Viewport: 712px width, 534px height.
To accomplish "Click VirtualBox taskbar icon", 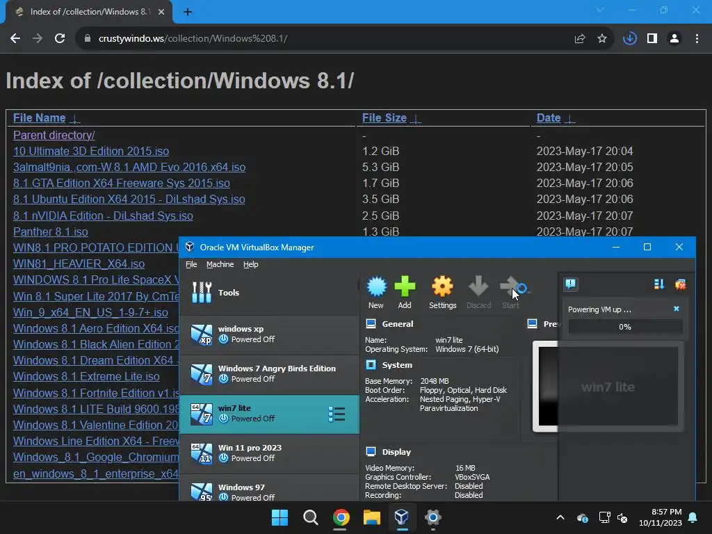I will click(402, 517).
